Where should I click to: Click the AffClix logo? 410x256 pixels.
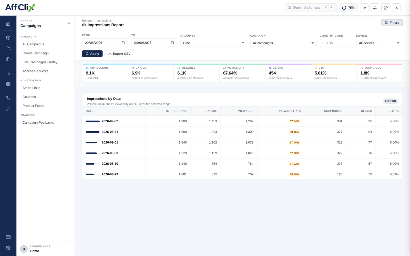pos(20,7)
